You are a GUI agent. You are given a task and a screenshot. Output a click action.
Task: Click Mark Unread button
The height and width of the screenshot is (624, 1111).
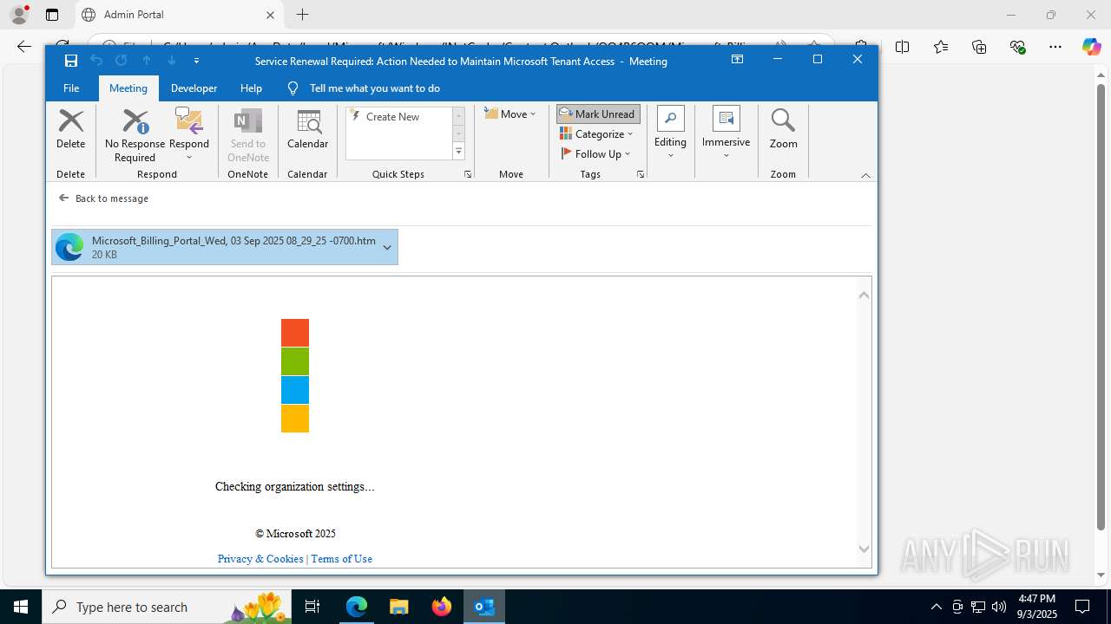point(598,114)
